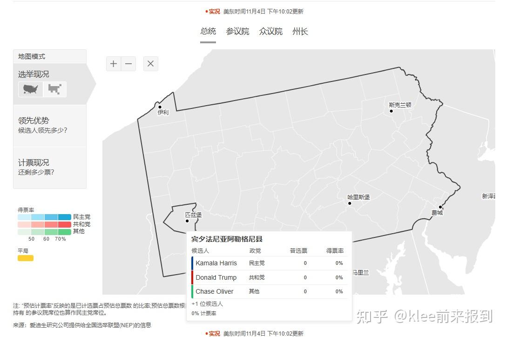Click the X icon above the map

pyautogui.click(x=150, y=63)
